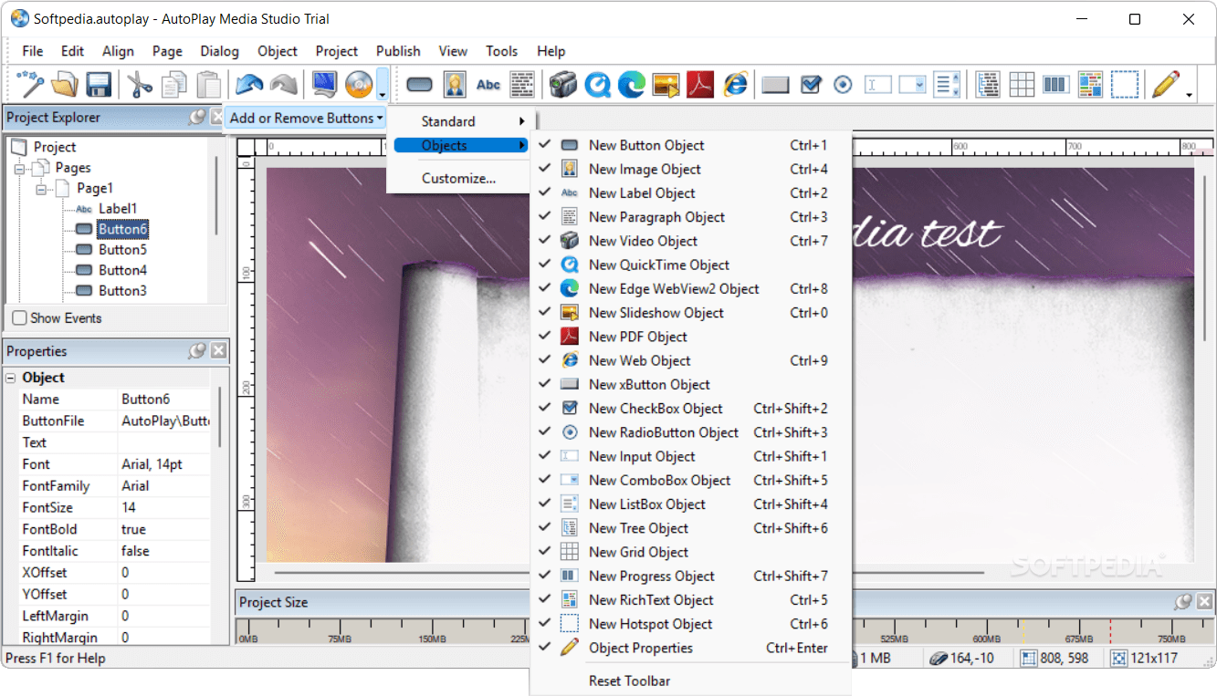Click the Customize... menu option
Image resolution: width=1217 pixels, height=696 pixels.
(x=458, y=179)
